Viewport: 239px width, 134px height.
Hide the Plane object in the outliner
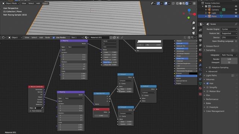point(236,16)
